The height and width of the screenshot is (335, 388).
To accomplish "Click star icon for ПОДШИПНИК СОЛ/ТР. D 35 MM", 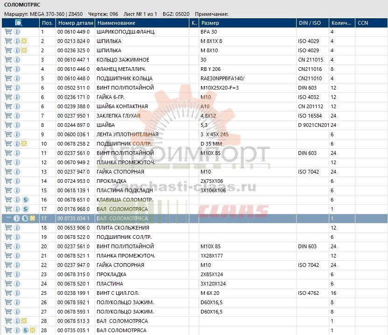I will tap(24, 144).
